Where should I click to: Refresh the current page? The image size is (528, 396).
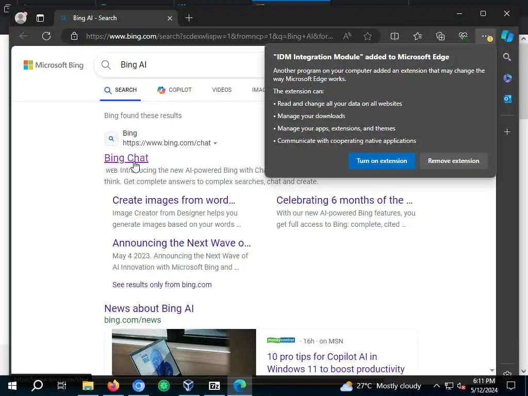(x=46, y=36)
